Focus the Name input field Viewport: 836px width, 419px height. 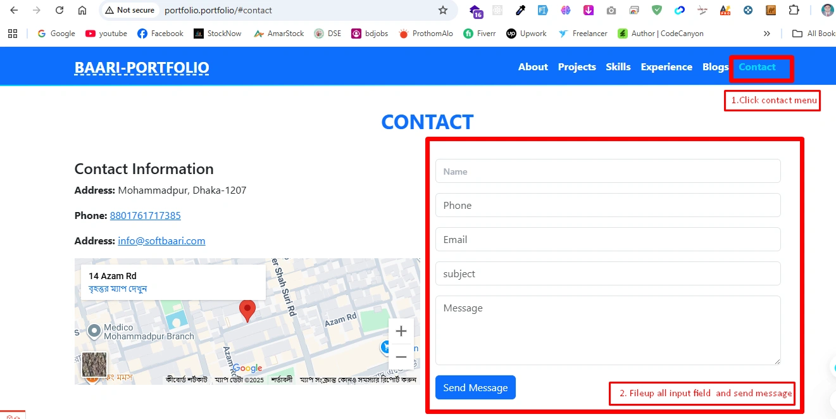(608, 172)
